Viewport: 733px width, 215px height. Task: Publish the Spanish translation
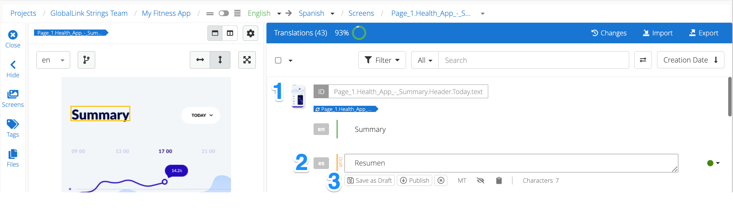coord(415,181)
